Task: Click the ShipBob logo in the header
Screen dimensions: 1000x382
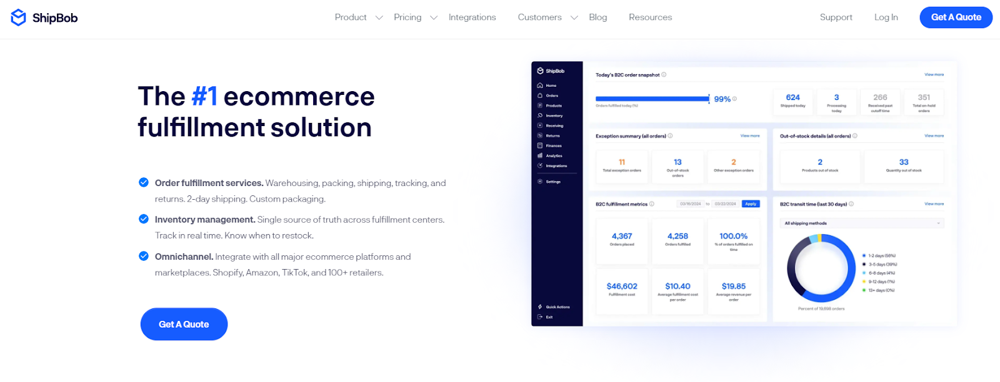Action: [x=44, y=17]
